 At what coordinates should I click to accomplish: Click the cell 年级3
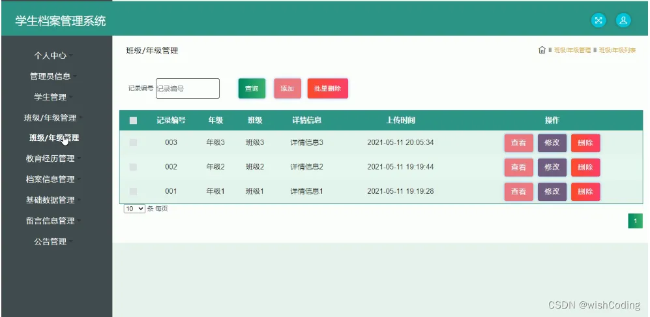tap(216, 142)
